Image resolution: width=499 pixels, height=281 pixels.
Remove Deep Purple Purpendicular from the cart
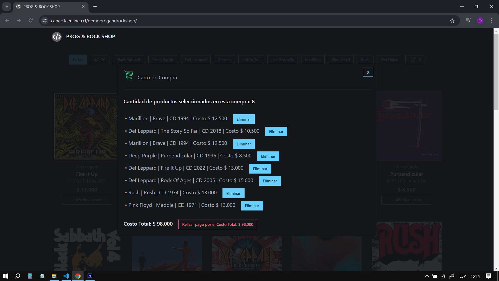268,156
